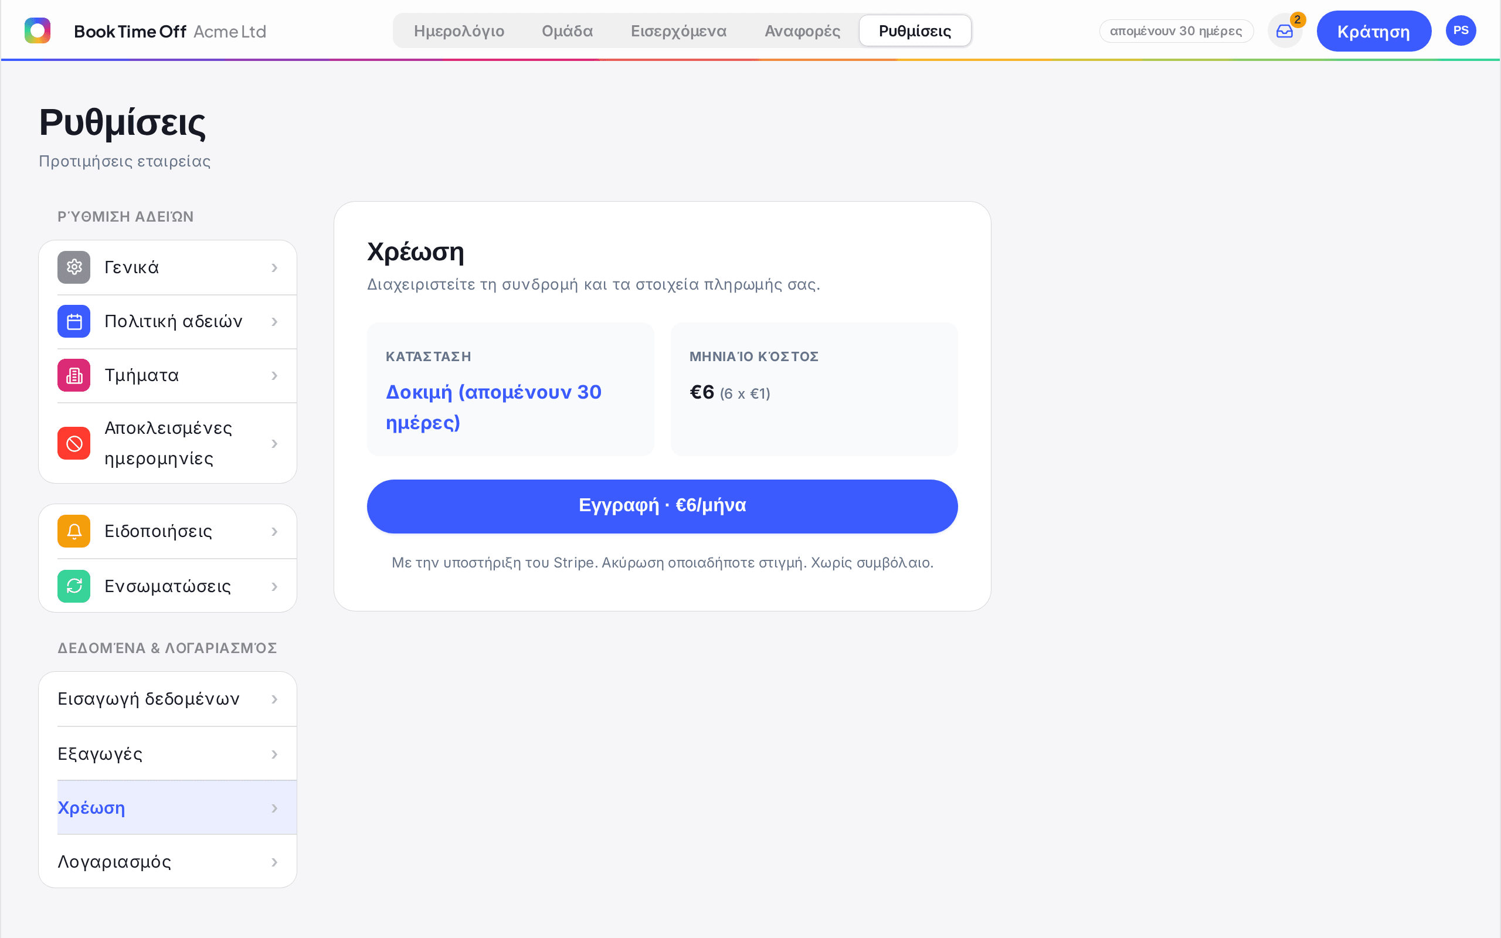Click the Book Time Off logo icon
Screen dimensions: 1501x938
tap(37, 30)
